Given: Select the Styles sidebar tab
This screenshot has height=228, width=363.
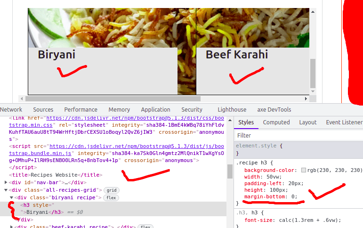Looking at the screenshot, I should (x=246, y=122).
